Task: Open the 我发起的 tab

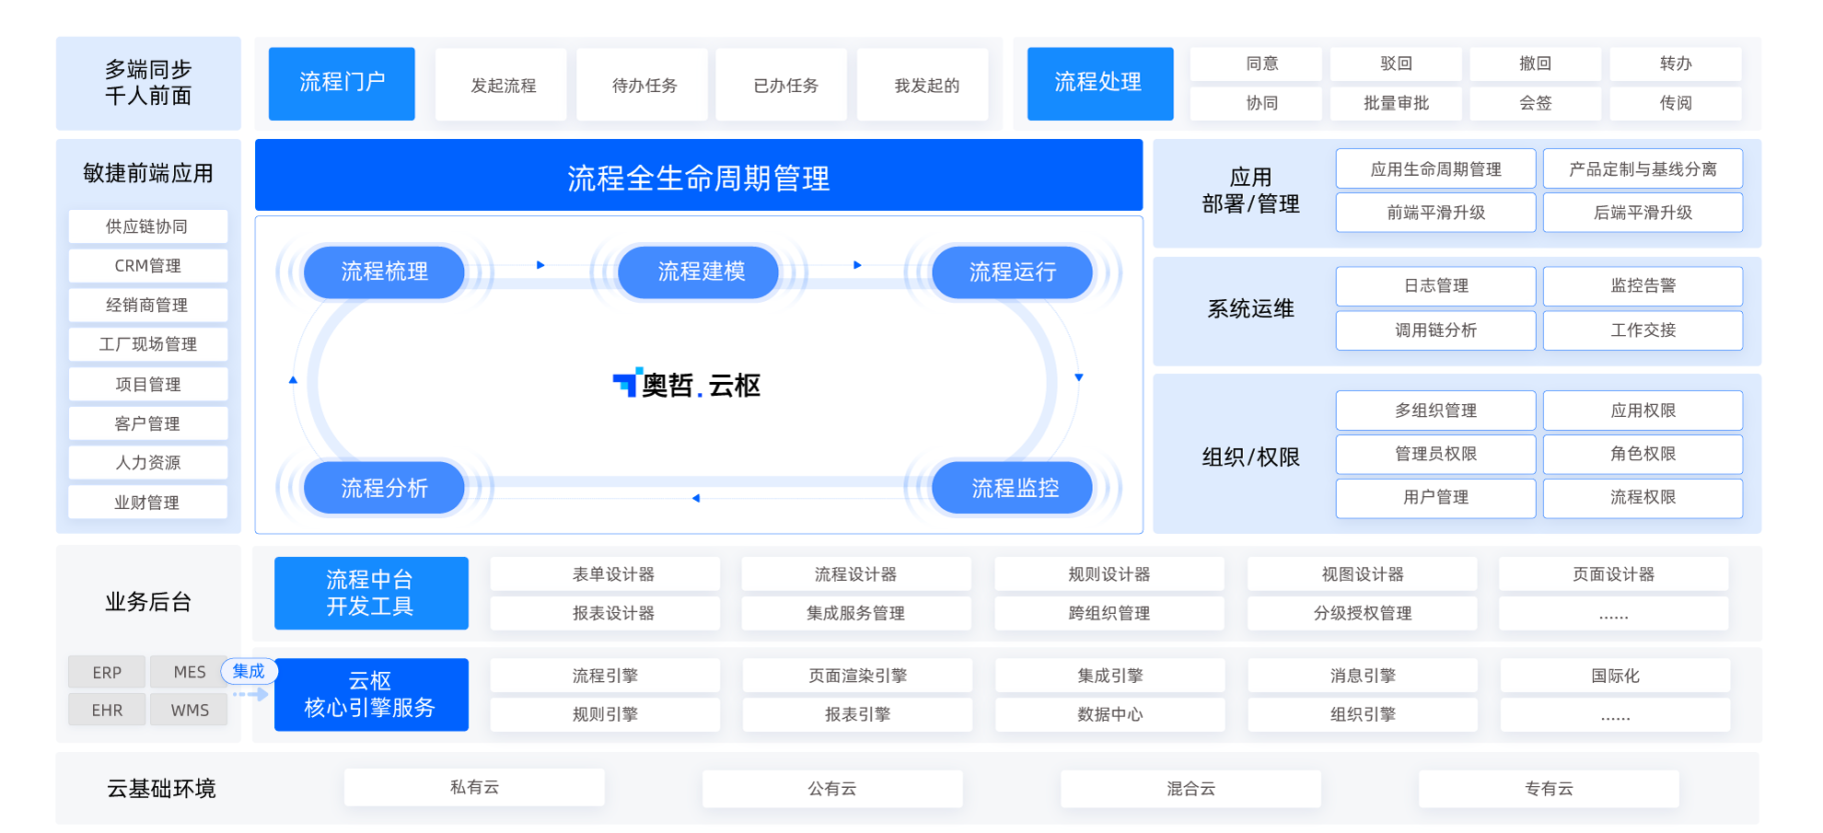Action: 922,84
